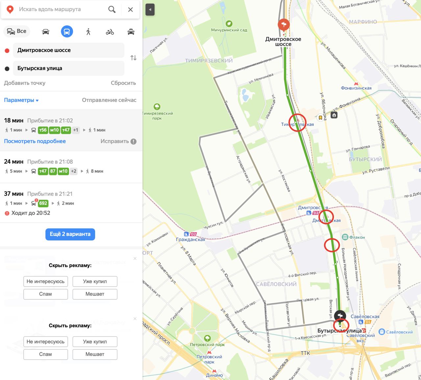Choose Спам in first ad panel
421x380 pixels.
(x=45, y=294)
